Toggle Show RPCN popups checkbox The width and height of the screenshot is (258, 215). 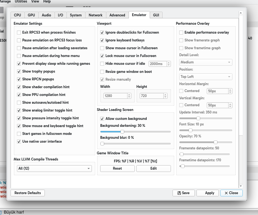19,79
